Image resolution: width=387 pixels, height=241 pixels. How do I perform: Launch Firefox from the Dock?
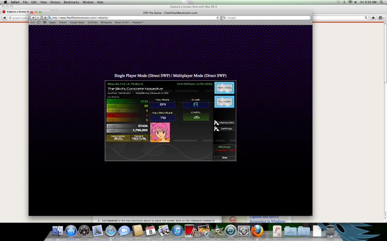point(257,231)
